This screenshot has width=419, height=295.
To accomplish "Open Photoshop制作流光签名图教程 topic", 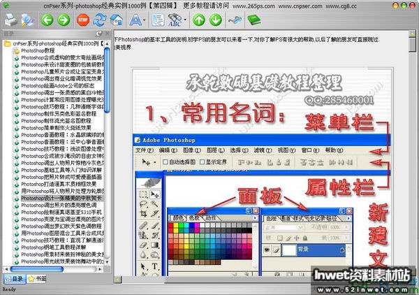I will pyautogui.click(x=56, y=121).
